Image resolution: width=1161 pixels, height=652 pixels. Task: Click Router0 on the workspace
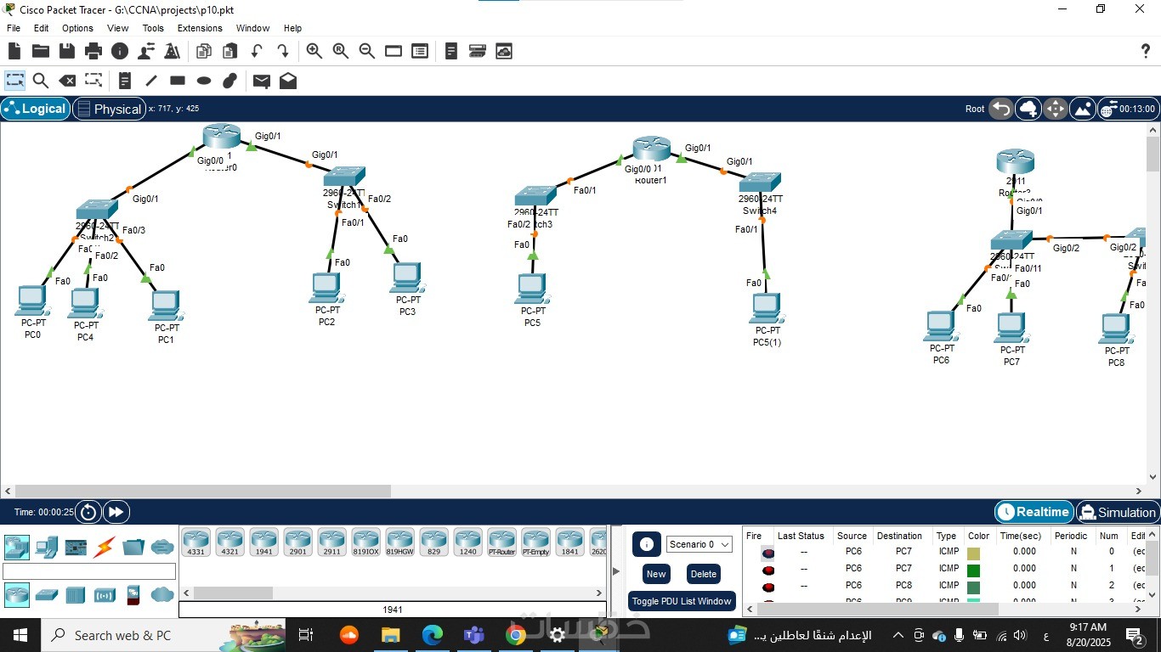pyautogui.click(x=222, y=136)
